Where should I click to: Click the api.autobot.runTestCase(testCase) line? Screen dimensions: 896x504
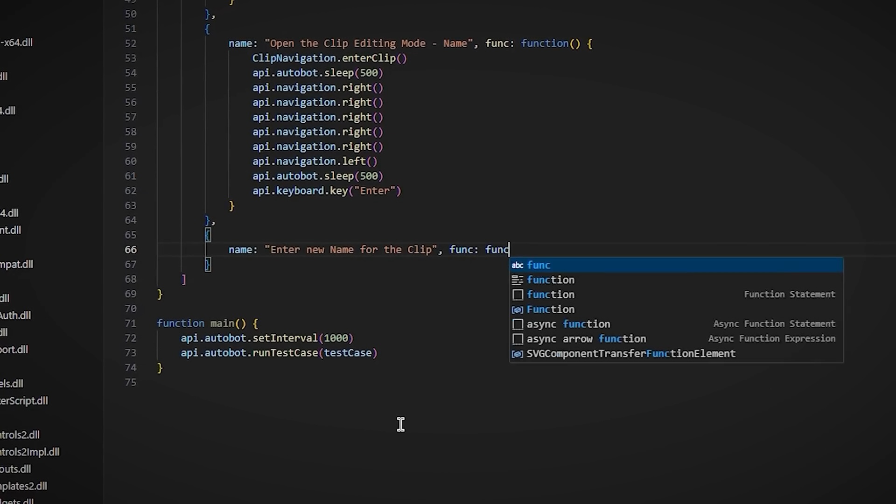(x=279, y=353)
